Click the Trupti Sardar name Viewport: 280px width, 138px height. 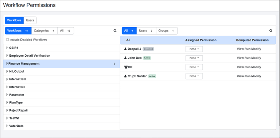pyautogui.click(x=137, y=76)
